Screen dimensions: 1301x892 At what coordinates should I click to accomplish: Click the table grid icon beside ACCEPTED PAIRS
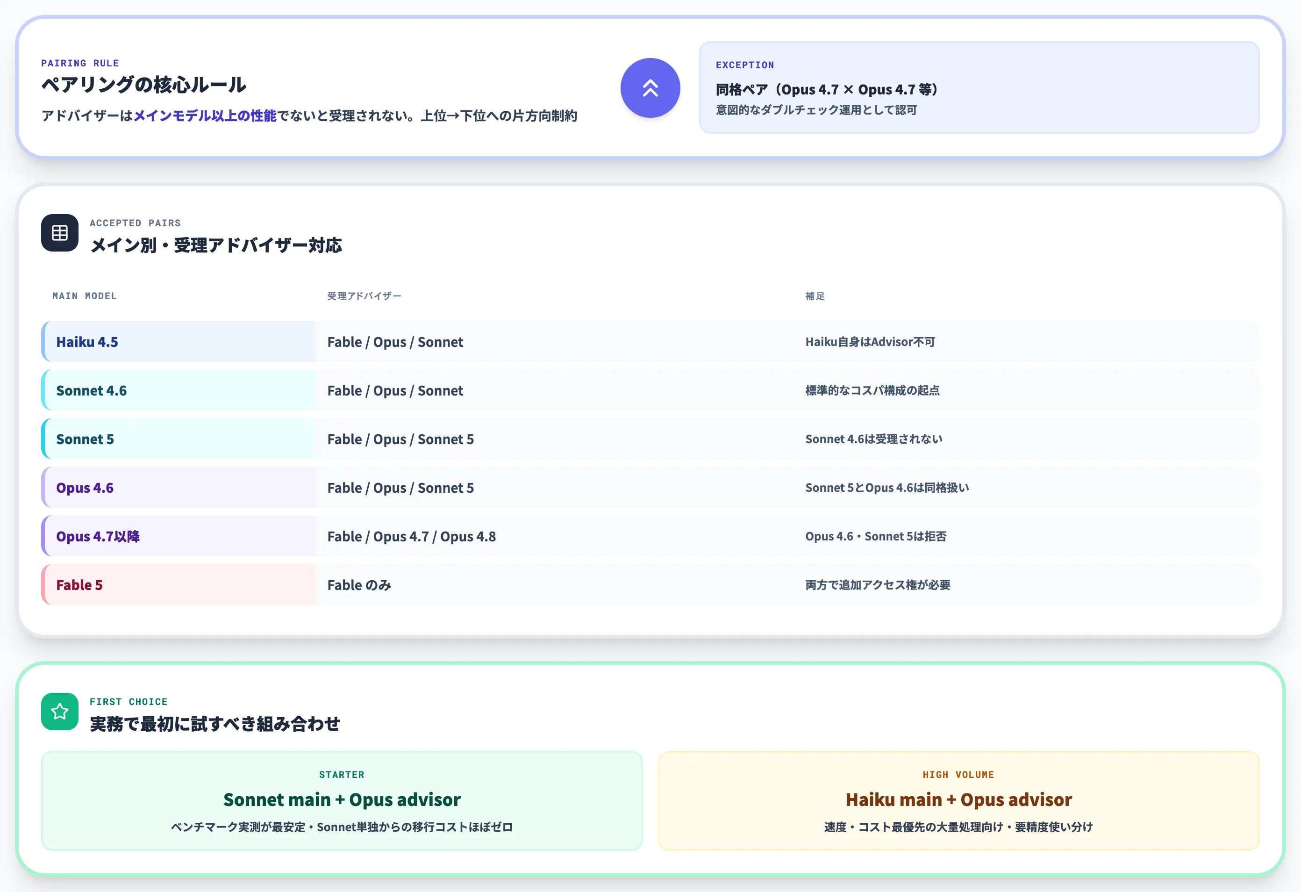click(x=60, y=233)
